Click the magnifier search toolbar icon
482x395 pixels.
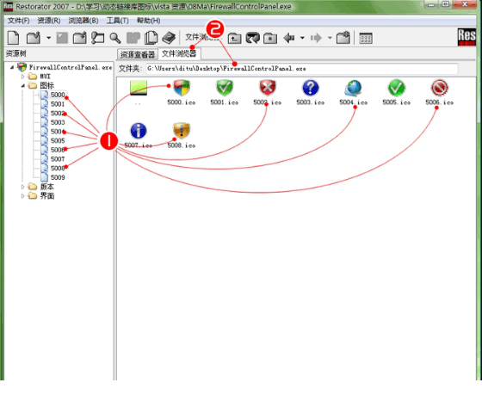(115, 38)
